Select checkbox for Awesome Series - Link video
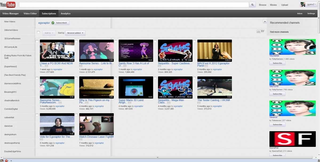The width and height of the screenshot is (320, 162). coord(77,41)
